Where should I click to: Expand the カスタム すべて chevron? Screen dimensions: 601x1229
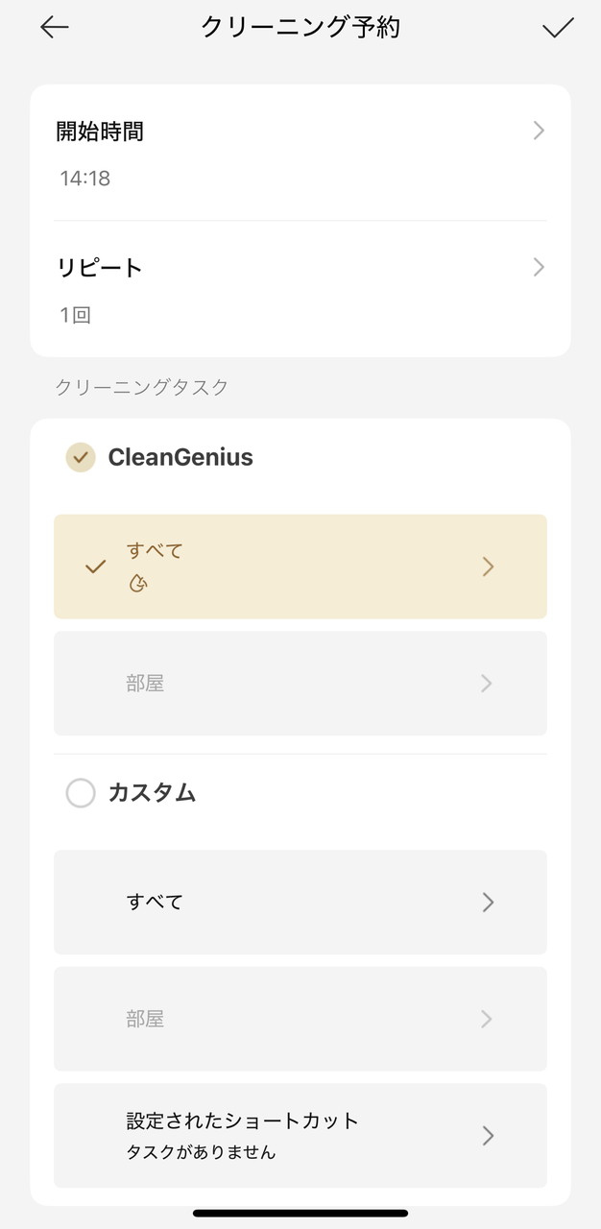click(488, 902)
